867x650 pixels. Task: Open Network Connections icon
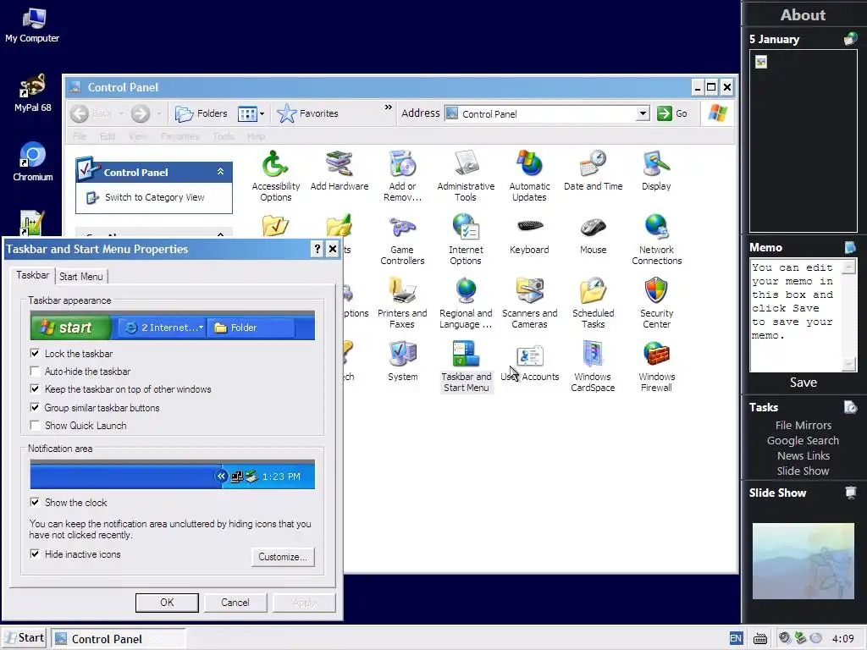[656, 240]
